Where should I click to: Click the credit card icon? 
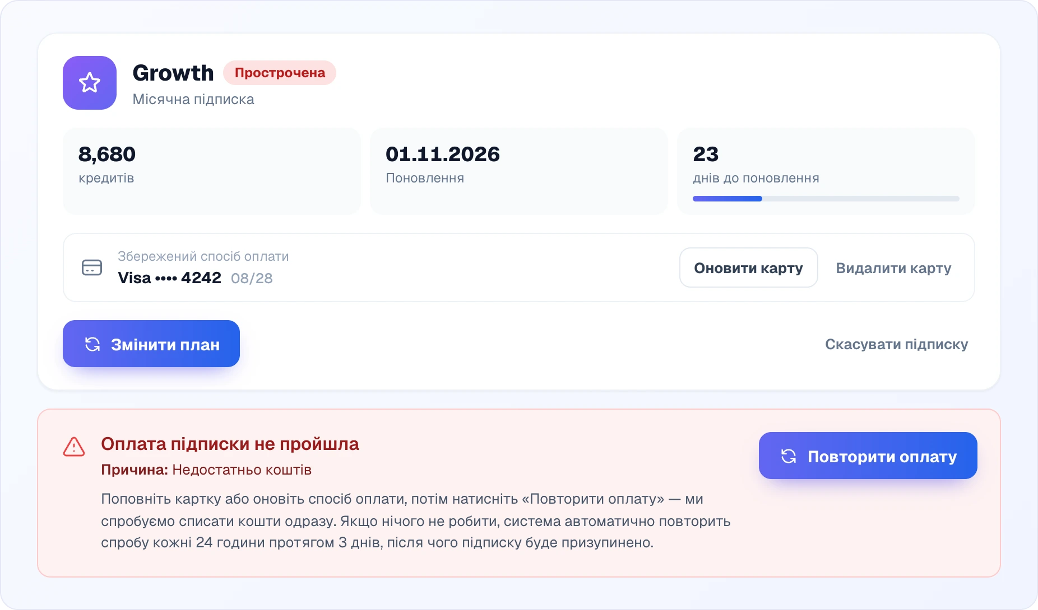[x=92, y=268]
